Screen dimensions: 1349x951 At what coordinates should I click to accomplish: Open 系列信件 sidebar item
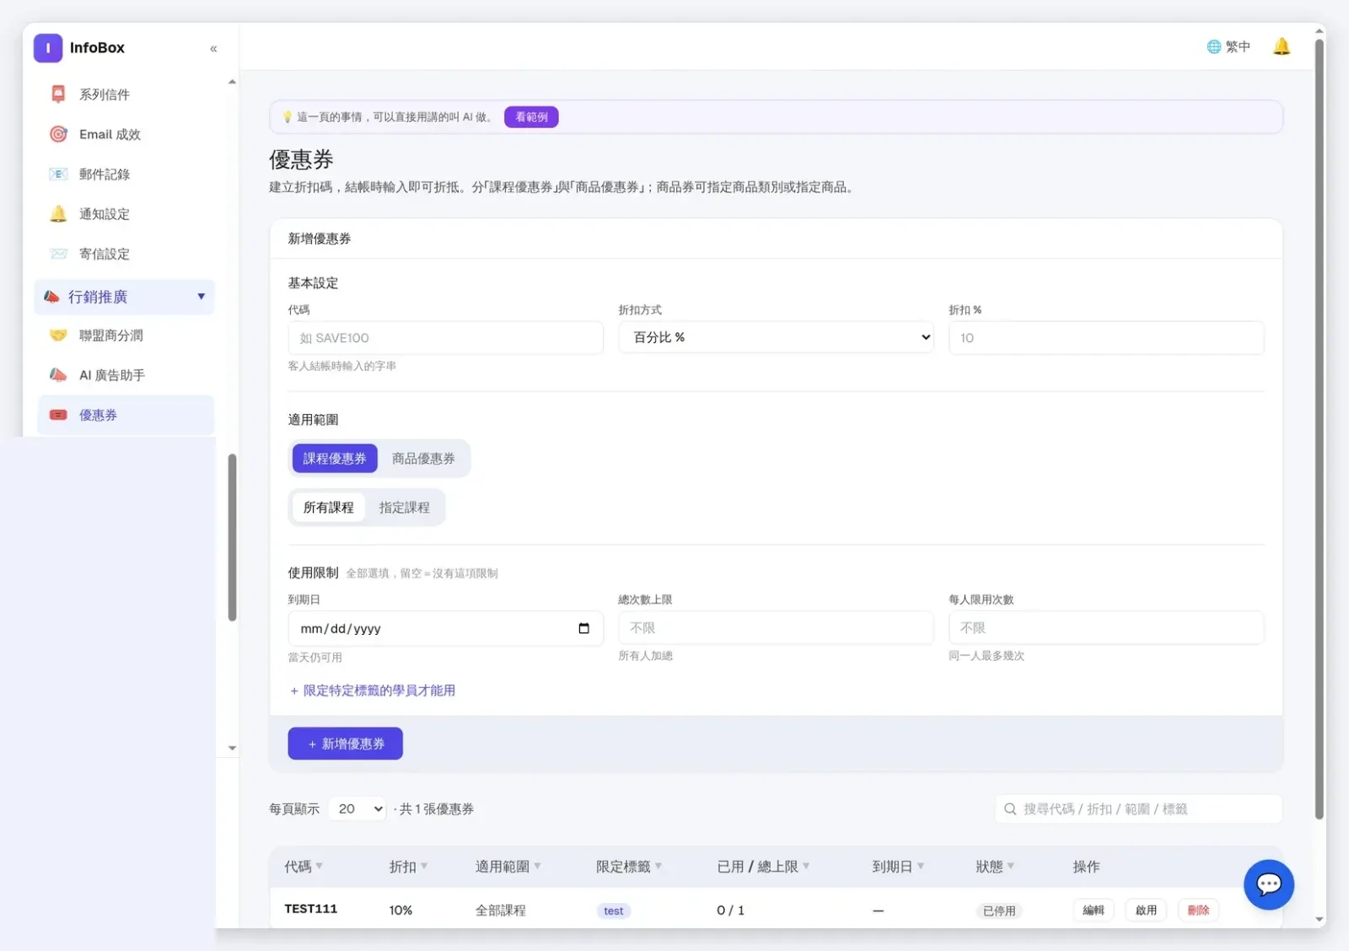125,94
